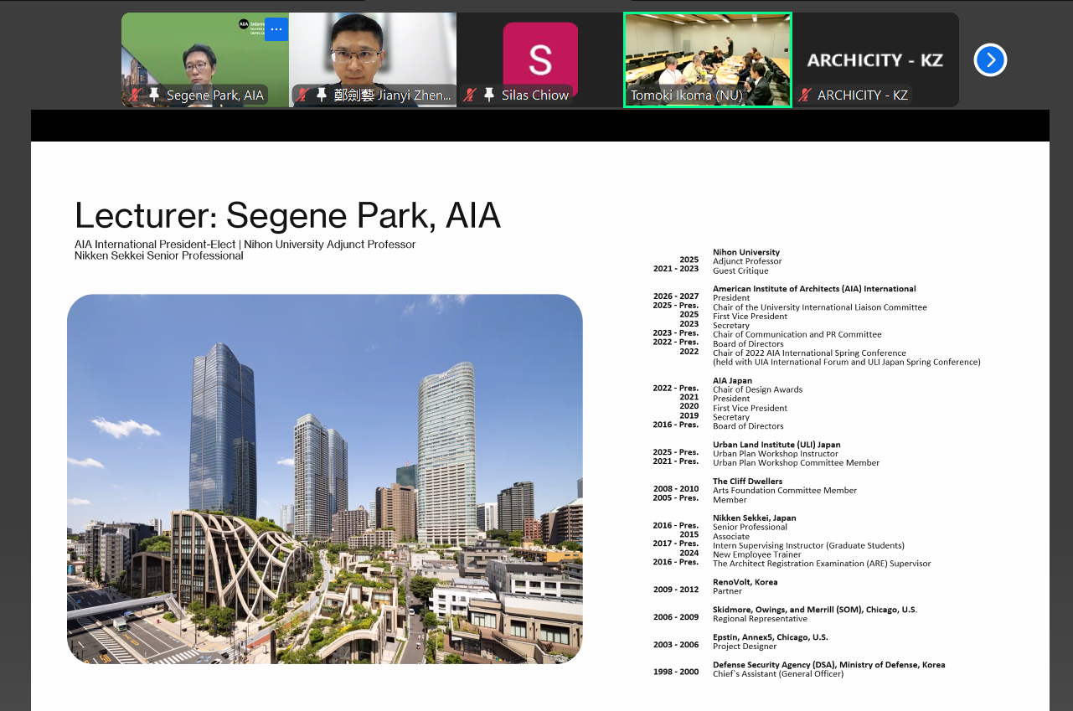This screenshot has width=1073, height=711.
Task: Click the subtitle AIA International President-Elect line
Action: (245, 245)
